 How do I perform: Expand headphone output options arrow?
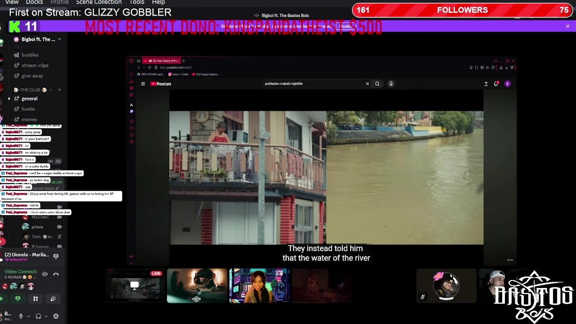(x=46, y=316)
